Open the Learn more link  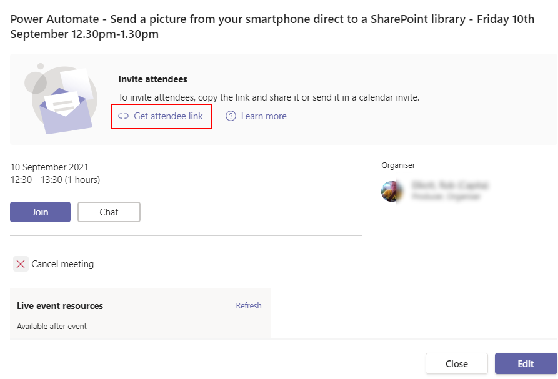(x=264, y=116)
